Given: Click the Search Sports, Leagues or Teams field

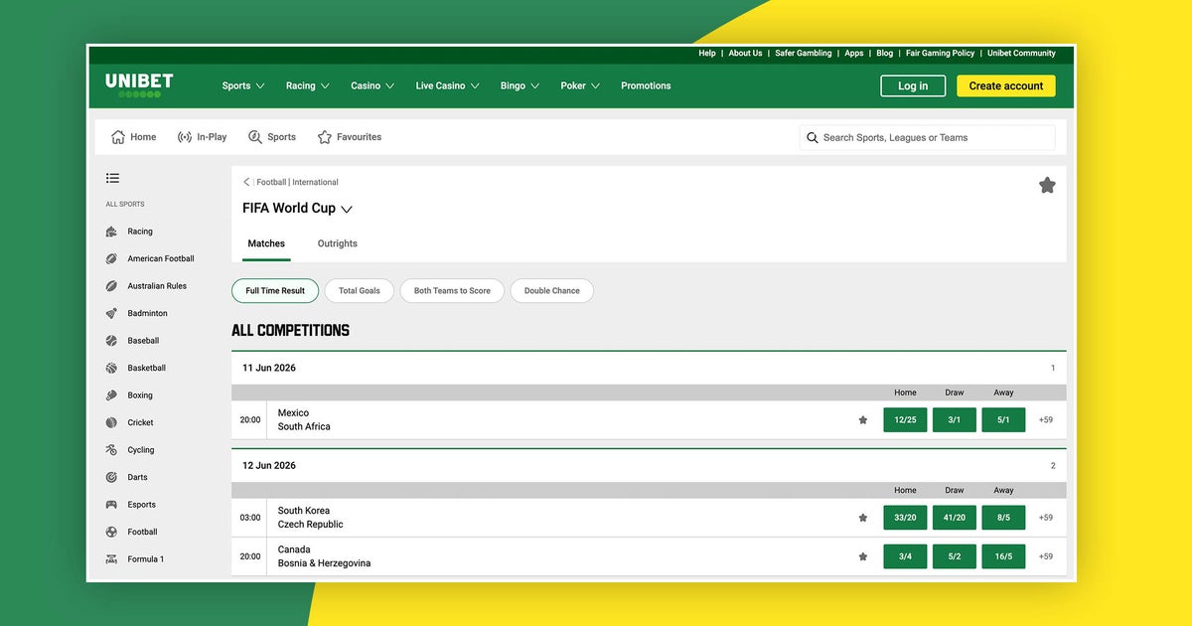Looking at the screenshot, I should coord(928,138).
